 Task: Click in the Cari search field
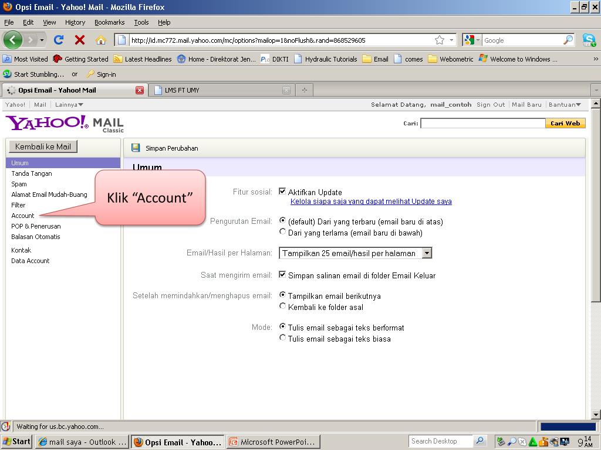pyautogui.click(x=483, y=123)
